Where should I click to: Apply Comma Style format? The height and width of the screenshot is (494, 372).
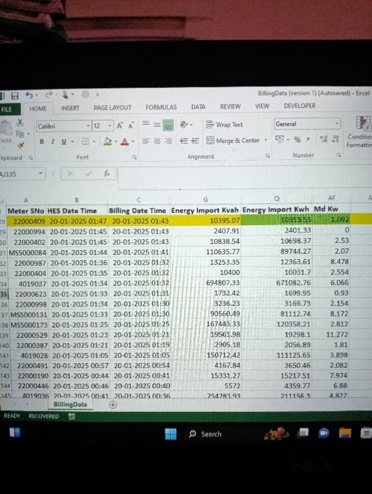point(308,139)
